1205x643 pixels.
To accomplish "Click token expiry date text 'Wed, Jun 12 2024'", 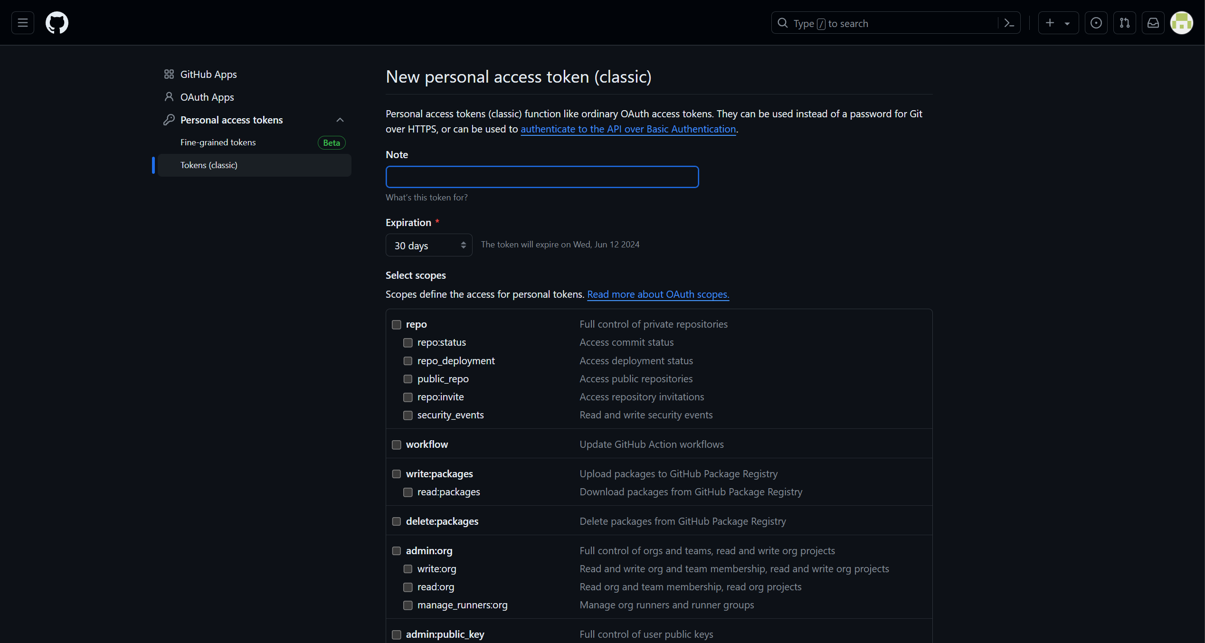I will [607, 245].
